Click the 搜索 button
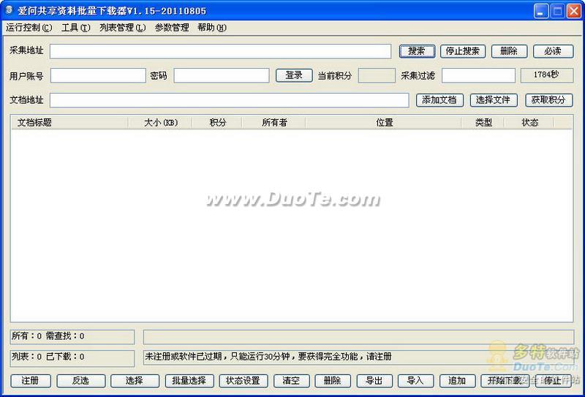 pyautogui.click(x=417, y=51)
